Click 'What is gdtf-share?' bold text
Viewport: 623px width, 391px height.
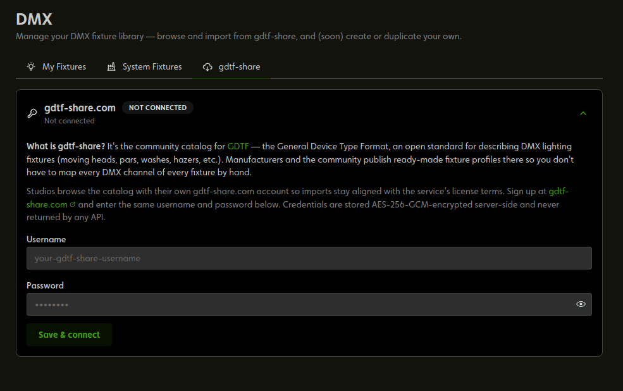click(66, 146)
